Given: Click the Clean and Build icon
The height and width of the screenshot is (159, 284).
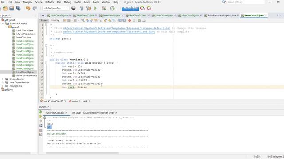Looking at the screenshot, I should click(88, 8).
